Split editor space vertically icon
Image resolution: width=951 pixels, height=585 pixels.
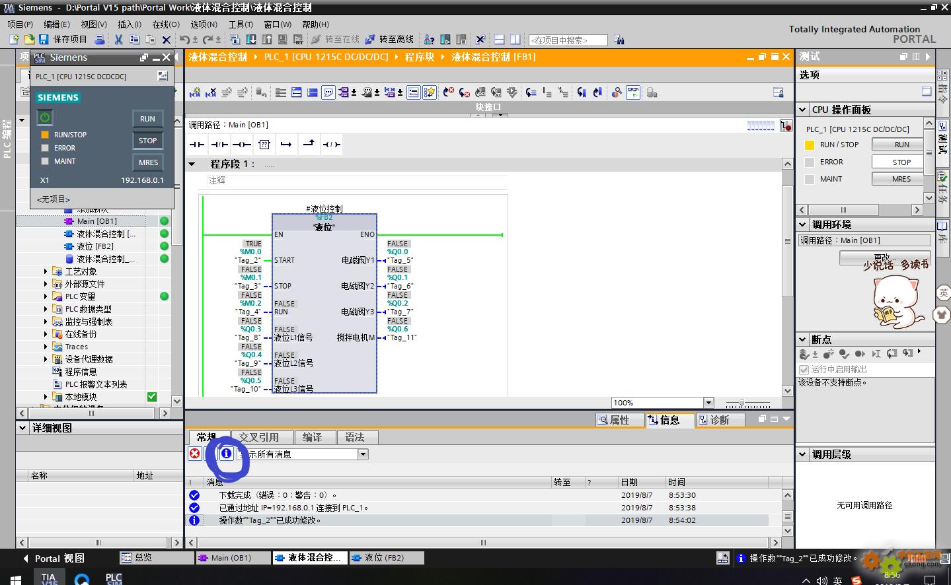[x=514, y=40]
